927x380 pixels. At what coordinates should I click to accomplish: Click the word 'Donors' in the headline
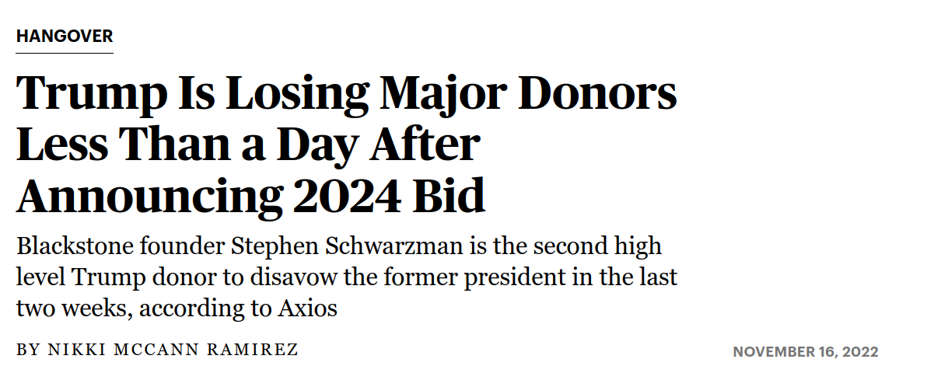tap(598, 93)
